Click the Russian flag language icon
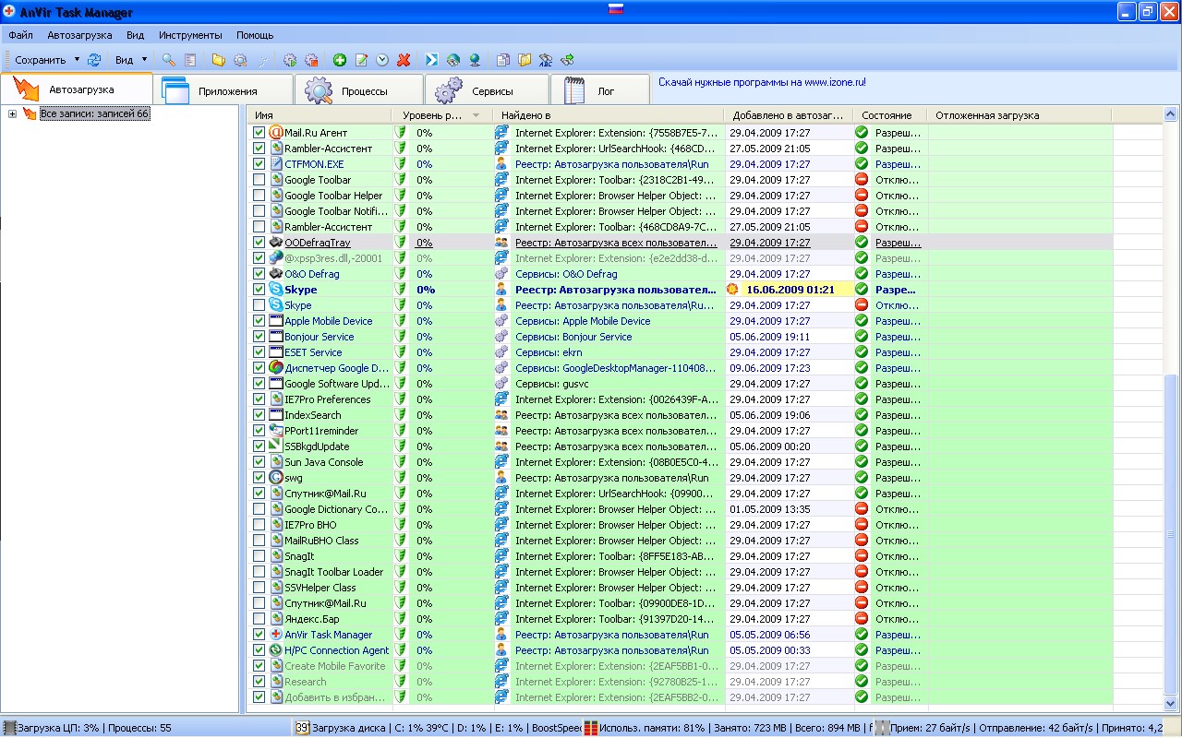The image size is (1182, 738). click(x=616, y=9)
